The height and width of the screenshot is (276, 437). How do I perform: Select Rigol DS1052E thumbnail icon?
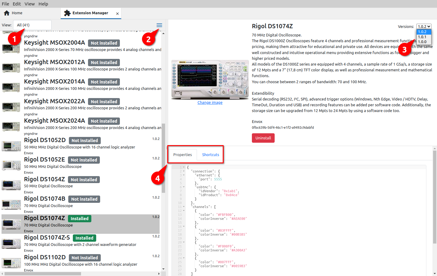tap(11, 165)
